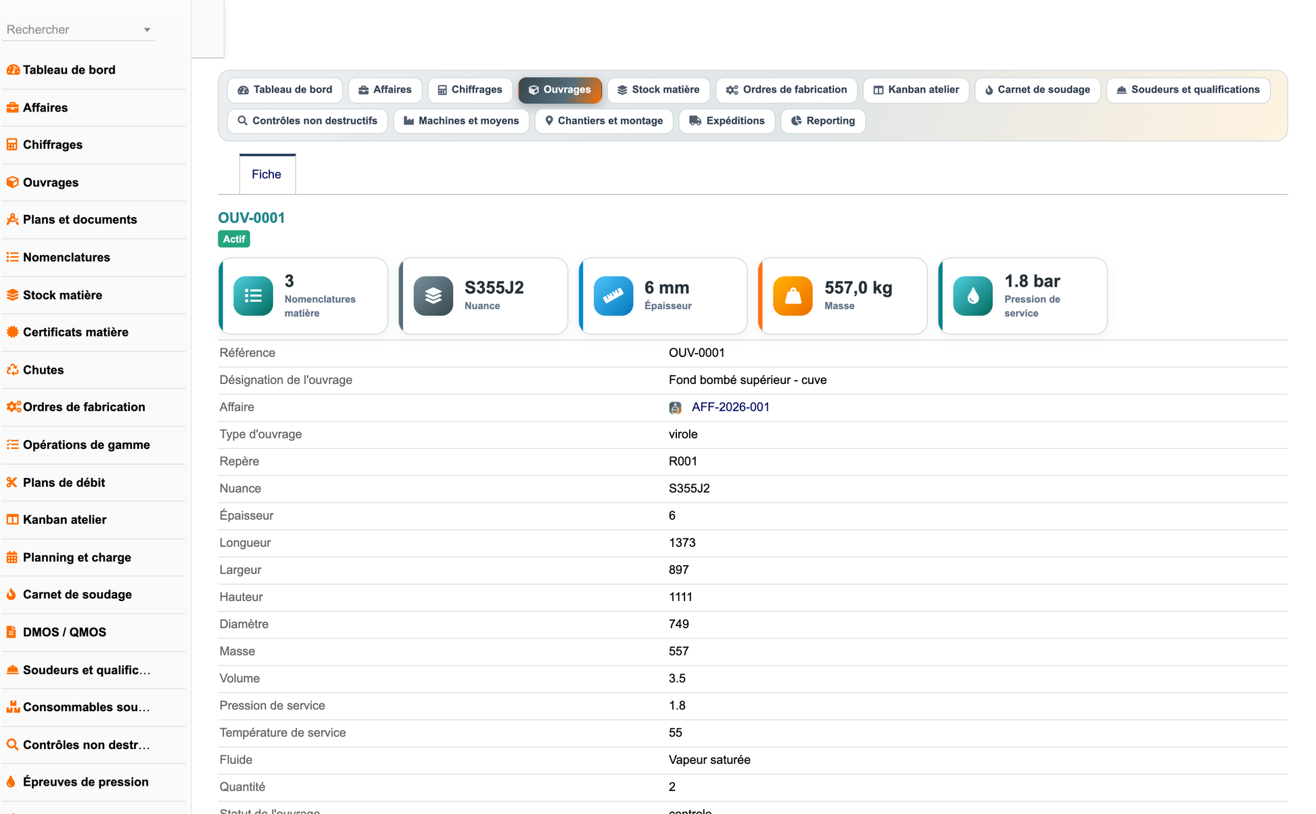Click the Chutes recycle icon
Viewport: 1316px width, 814px height.
13,370
